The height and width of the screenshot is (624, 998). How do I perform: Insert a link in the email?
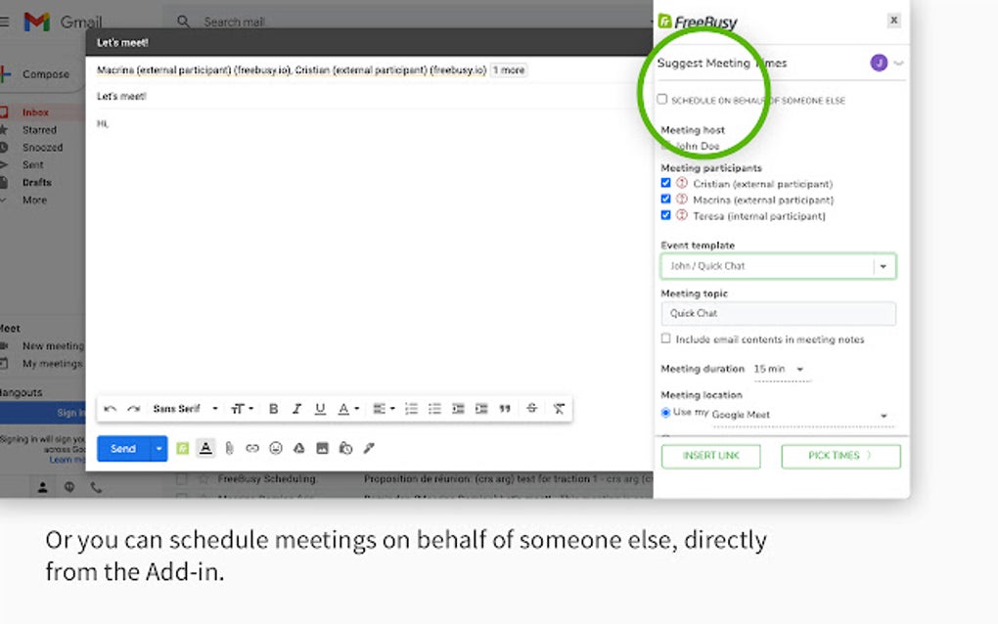click(x=252, y=449)
